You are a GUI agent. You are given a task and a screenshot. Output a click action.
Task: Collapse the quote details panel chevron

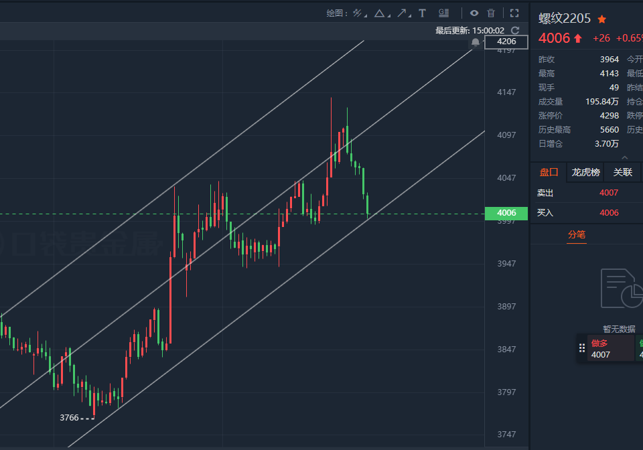tap(624, 157)
